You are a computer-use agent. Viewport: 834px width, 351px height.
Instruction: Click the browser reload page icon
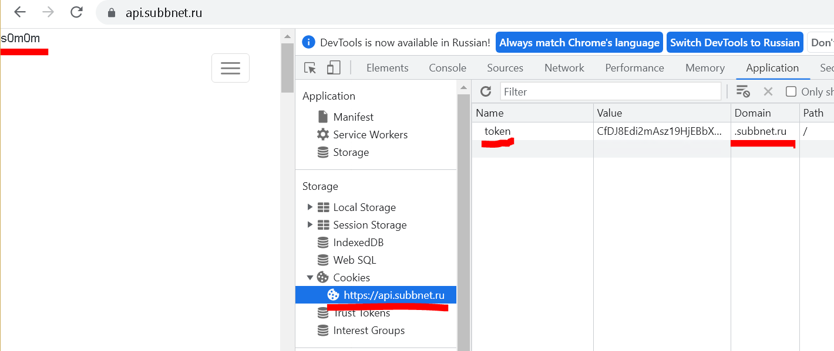coord(76,12)
